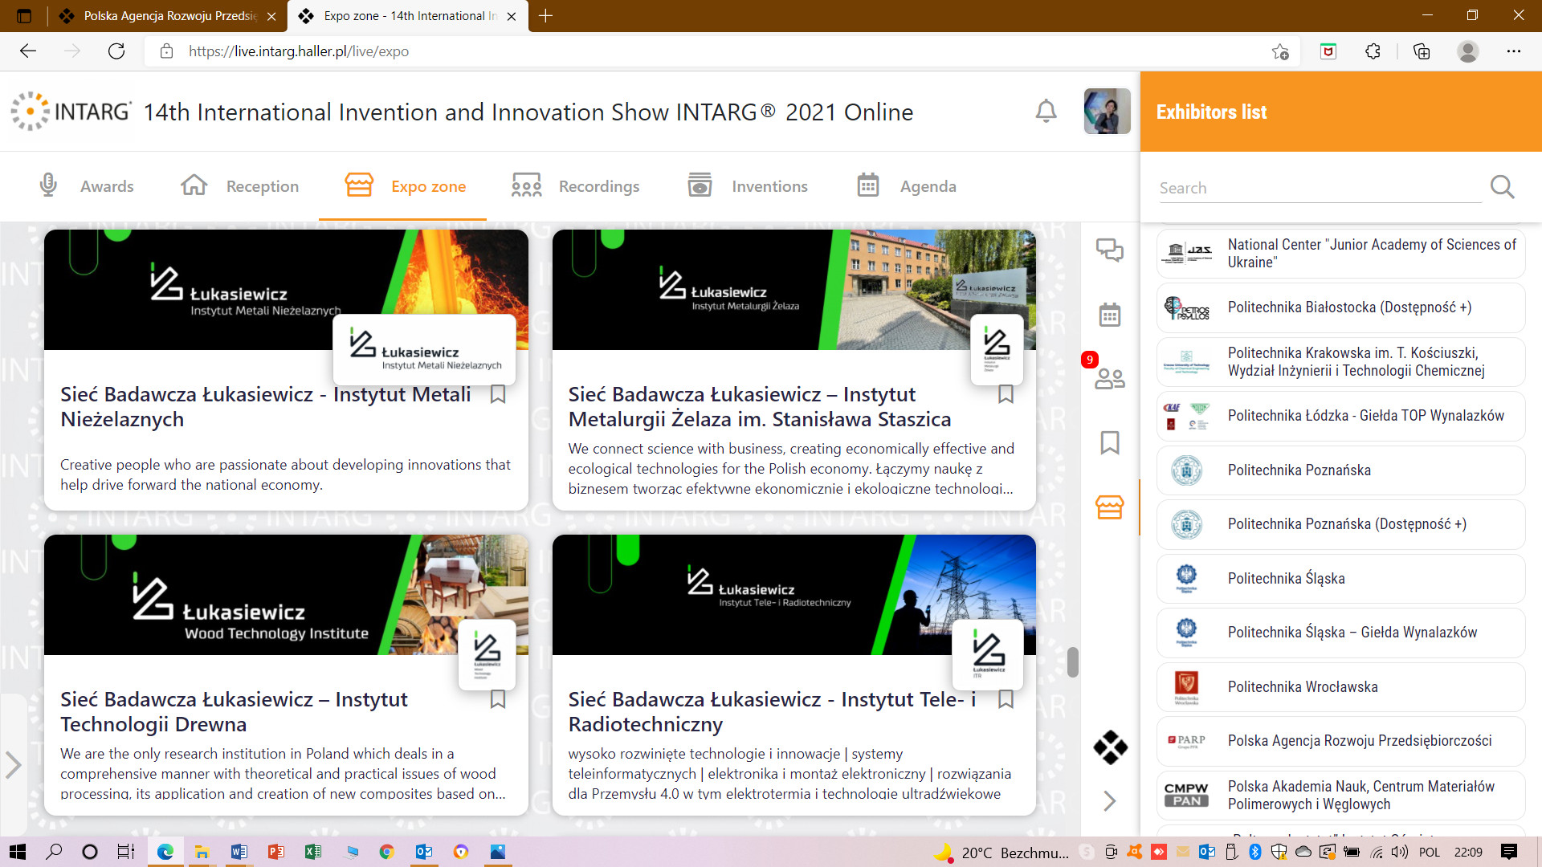The height and width of the screenshot is (867, 1542).
Task: Bookmark the Instytut Tele- i Radiotechniczny card
Action: coord(1006,699)
